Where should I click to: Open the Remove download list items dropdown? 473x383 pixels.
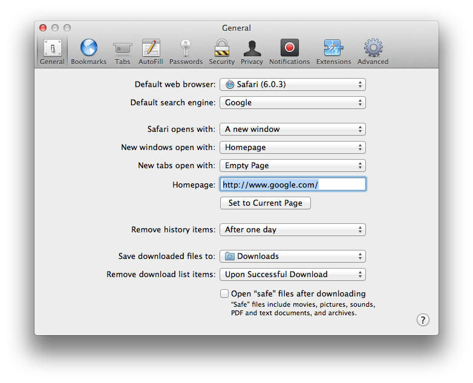coord(293,274)
